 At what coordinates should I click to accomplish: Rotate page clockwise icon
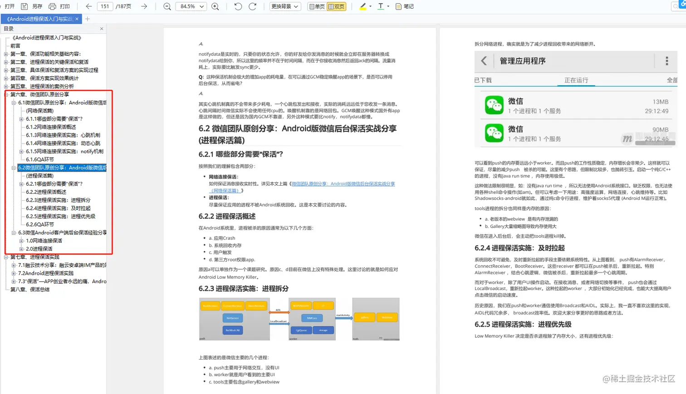tap(253, 6)
